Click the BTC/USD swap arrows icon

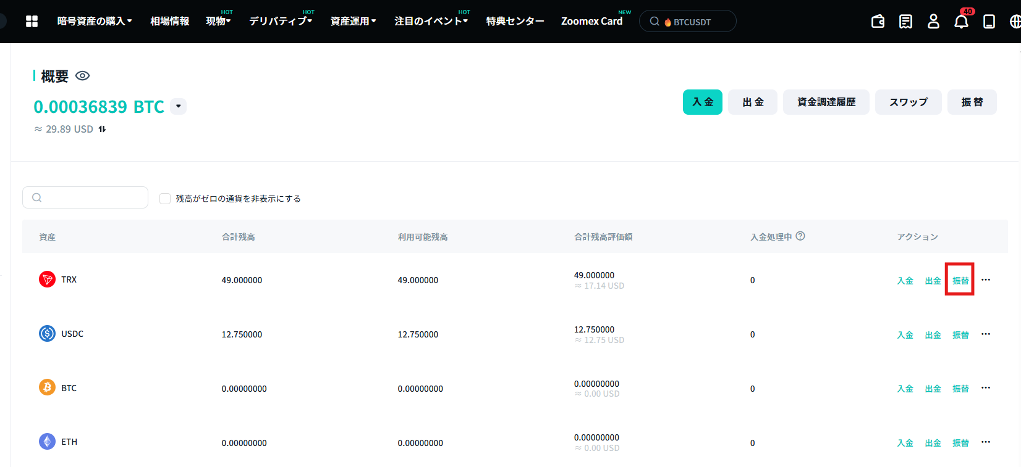point(102,129)
